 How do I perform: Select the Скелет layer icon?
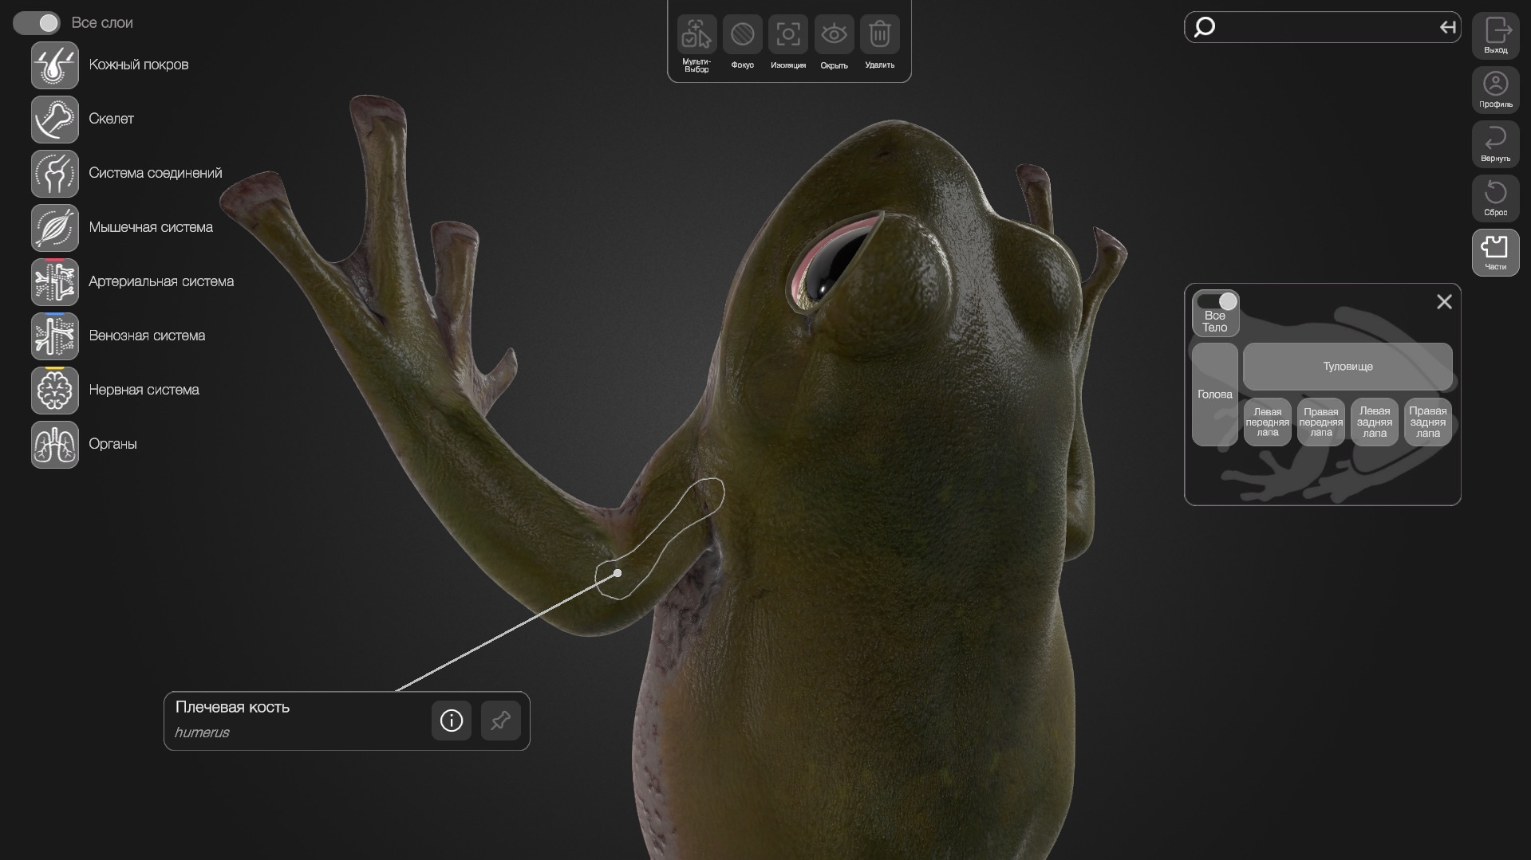(54, 120)
